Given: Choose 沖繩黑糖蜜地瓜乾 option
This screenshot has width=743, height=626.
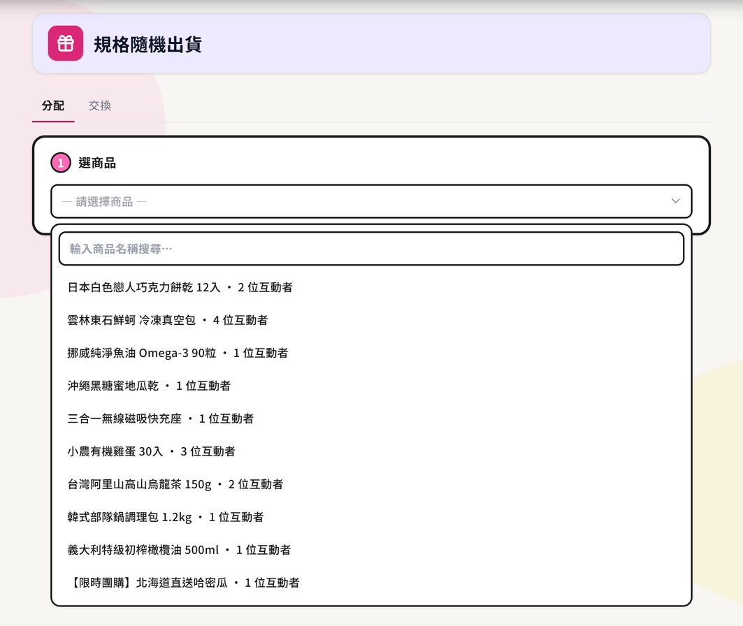Looking at the screenshot, I should tap(371, 386).
